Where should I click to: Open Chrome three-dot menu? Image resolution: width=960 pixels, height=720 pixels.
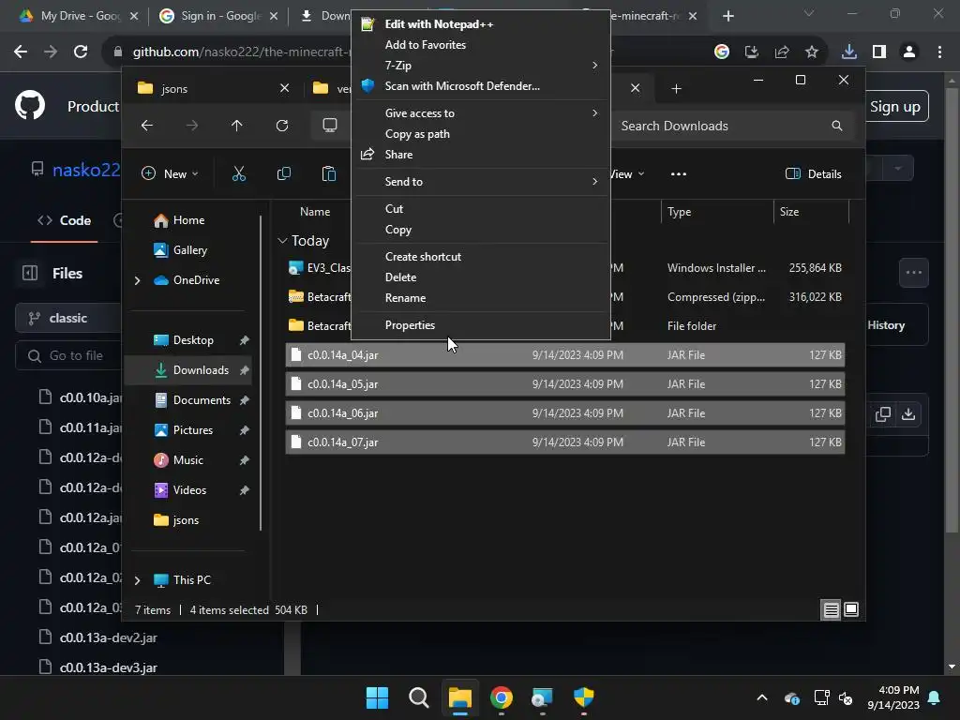click(939, 52)
